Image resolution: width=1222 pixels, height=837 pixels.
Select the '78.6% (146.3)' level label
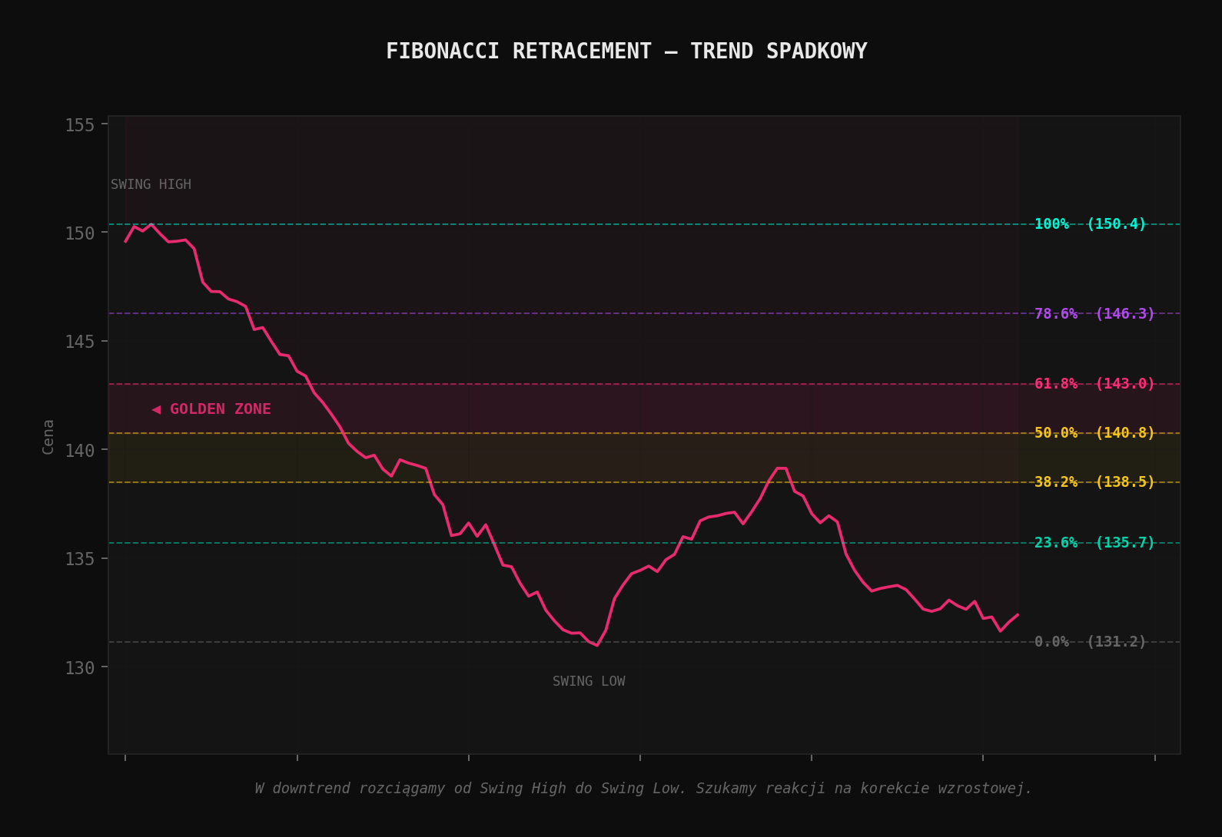point(1094,314)
